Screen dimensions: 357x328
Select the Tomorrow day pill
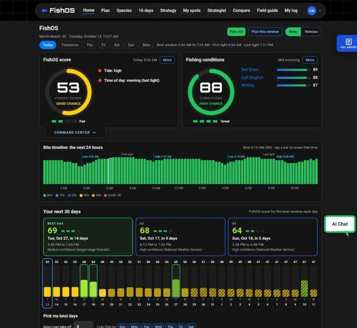[x=70, y=45]
